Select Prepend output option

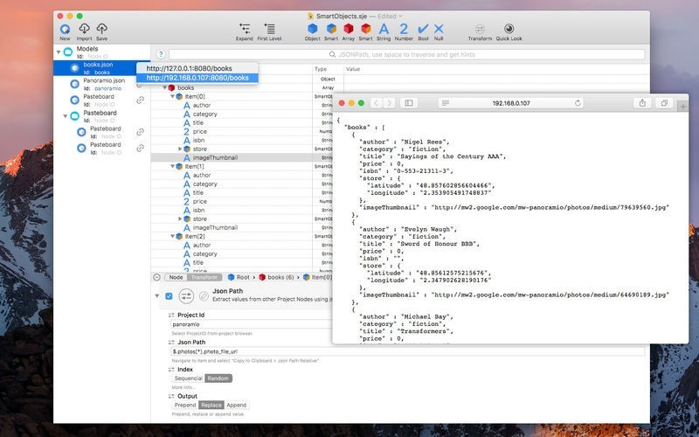[185, 406]
